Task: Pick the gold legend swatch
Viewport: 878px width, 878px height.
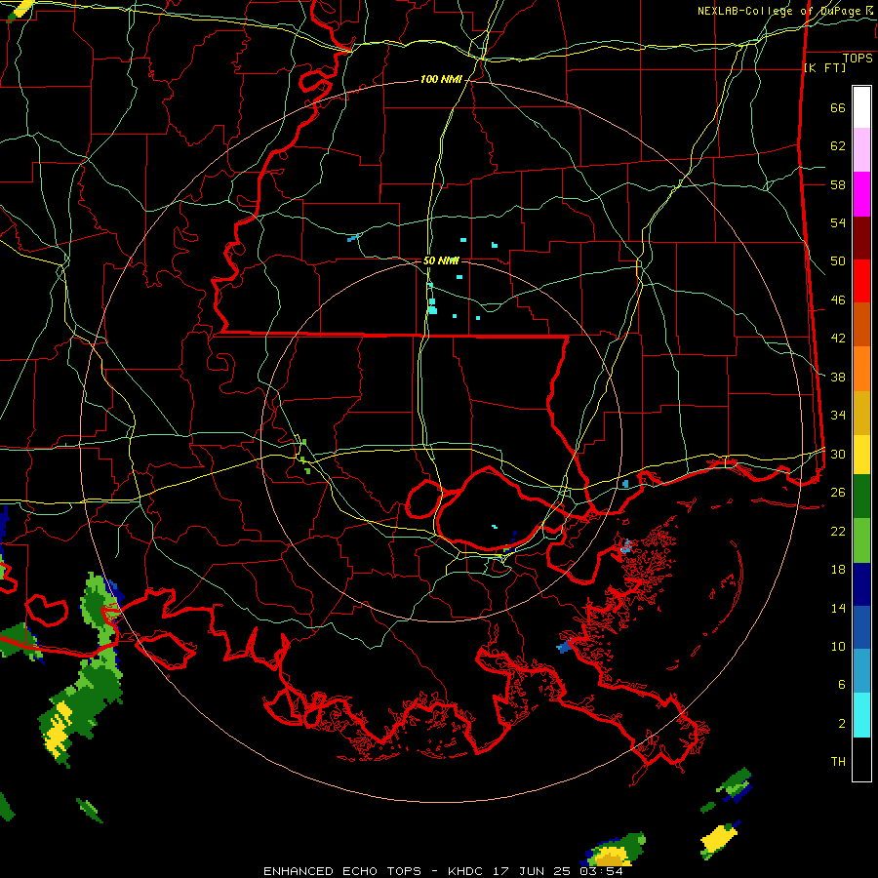Action: coord(861,414)
